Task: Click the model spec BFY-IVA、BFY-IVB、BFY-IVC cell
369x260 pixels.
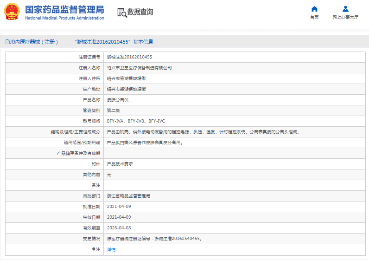Action: (x=136, y=121)
